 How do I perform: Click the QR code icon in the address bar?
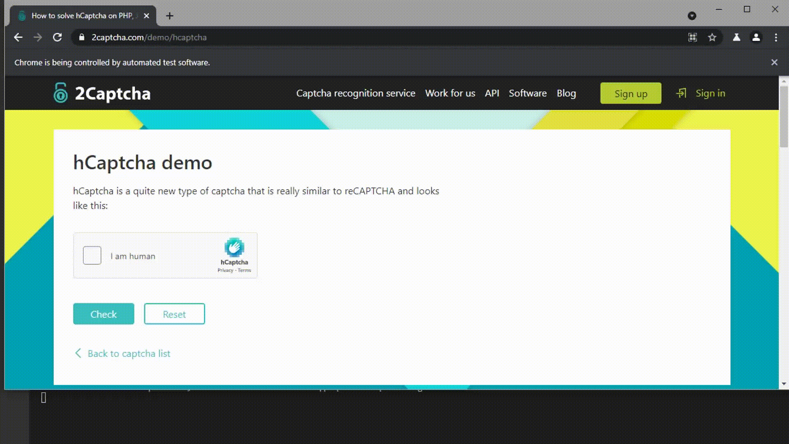pos(692,37)
